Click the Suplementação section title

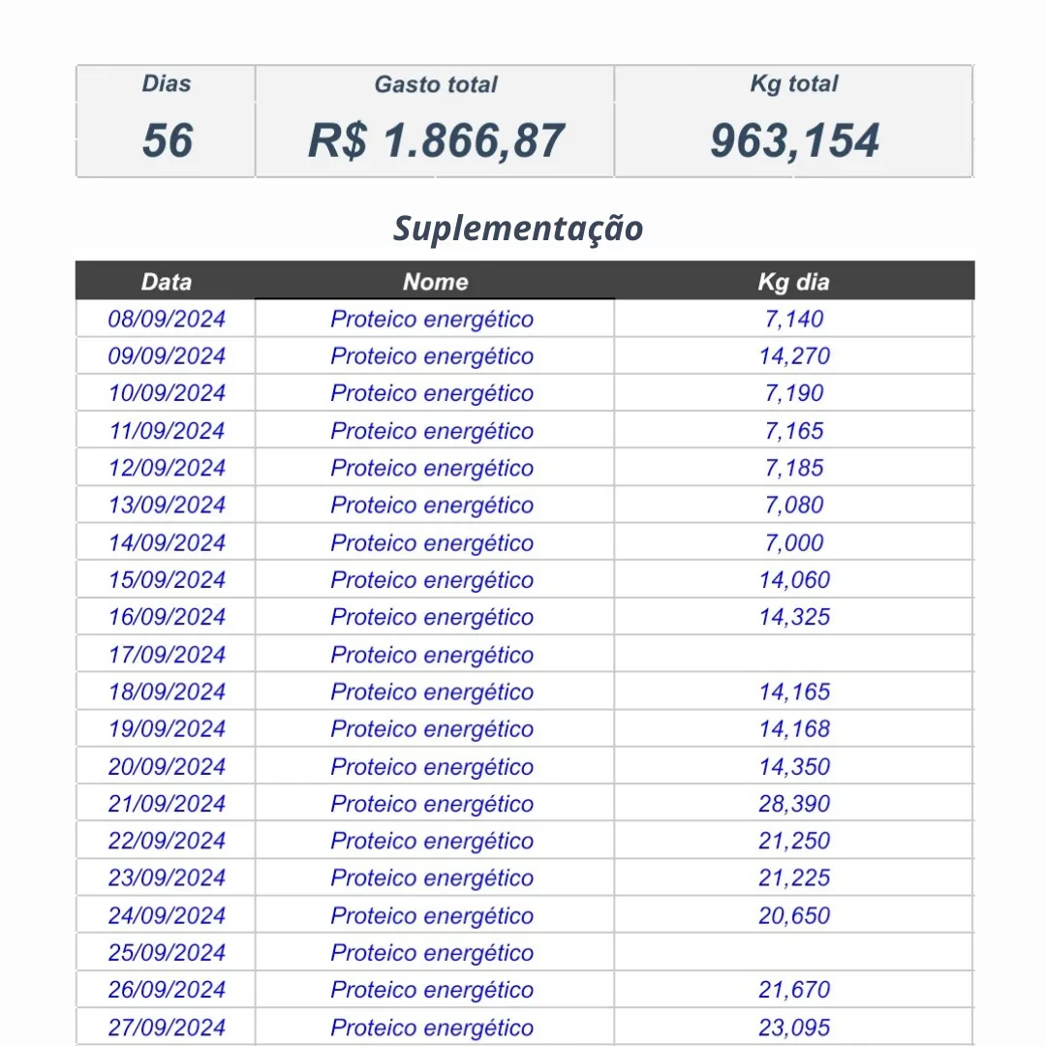(518, 230)
